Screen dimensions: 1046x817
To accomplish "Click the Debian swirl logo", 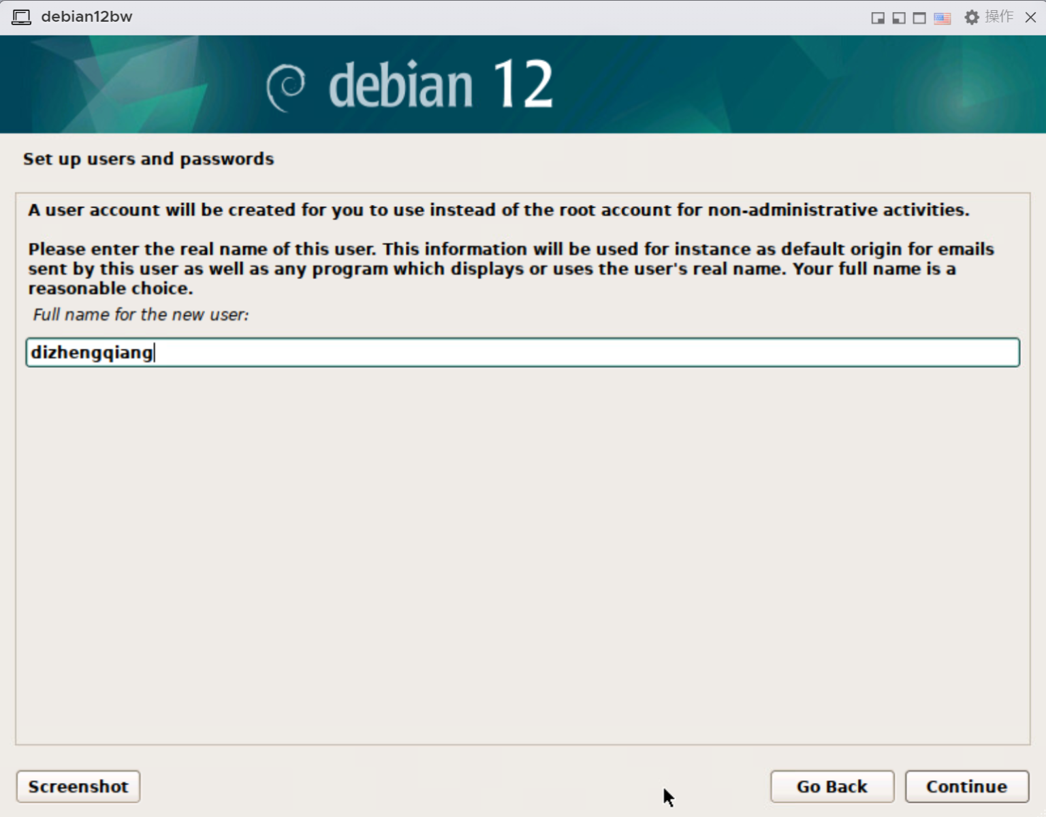I will [285, 87].
